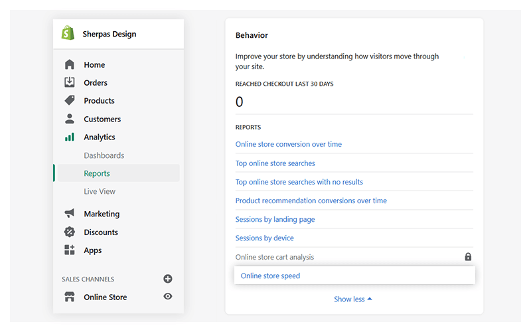Collapse report list with Show less
Image resolution: width=531 pixels, height=332 pixels.
tap(353, 299)
